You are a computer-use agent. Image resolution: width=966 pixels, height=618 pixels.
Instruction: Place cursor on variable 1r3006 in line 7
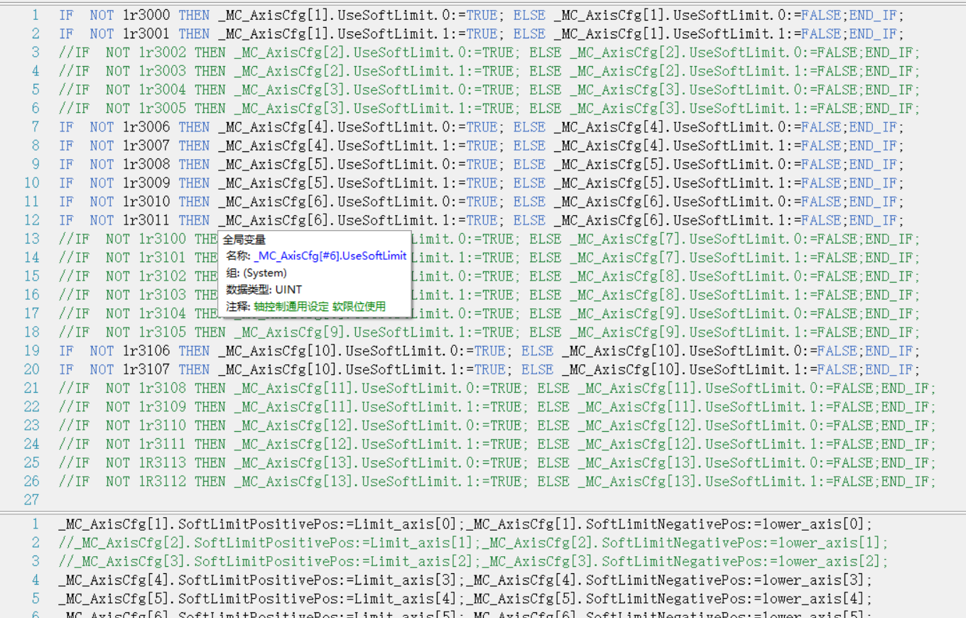tap(146, 127)
